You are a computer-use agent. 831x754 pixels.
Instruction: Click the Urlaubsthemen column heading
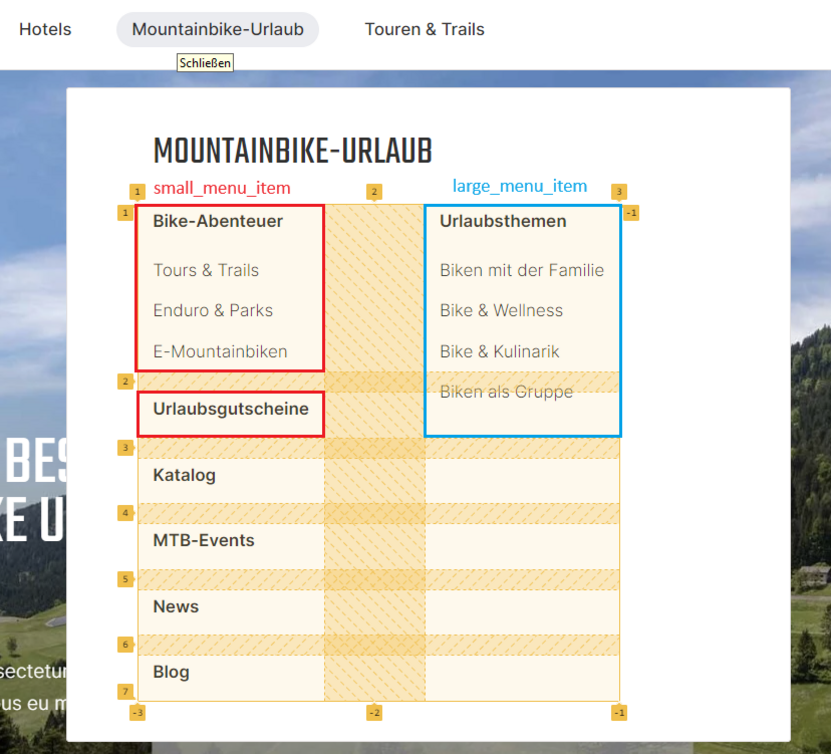pyautogui.click(x=503, y=221)
